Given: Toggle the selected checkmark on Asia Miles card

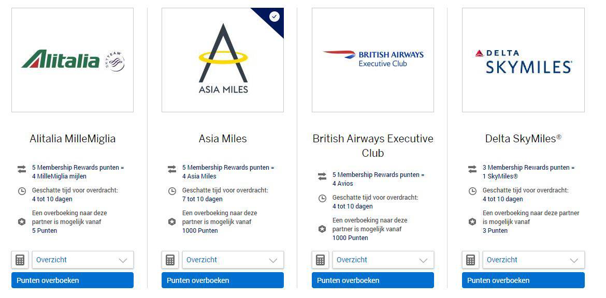Looking at the screenshot, I should click(275, 17).
